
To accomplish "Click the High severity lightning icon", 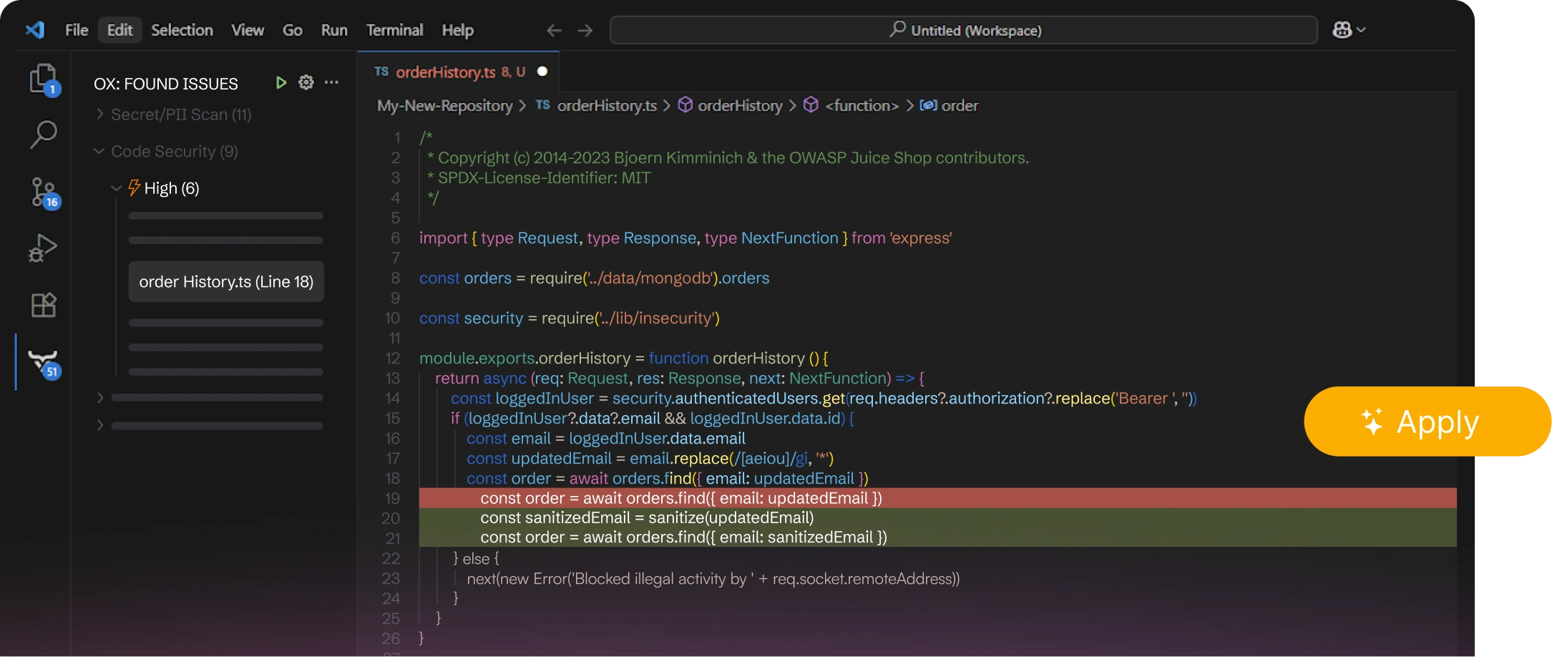I will click(x=134, y=188).
